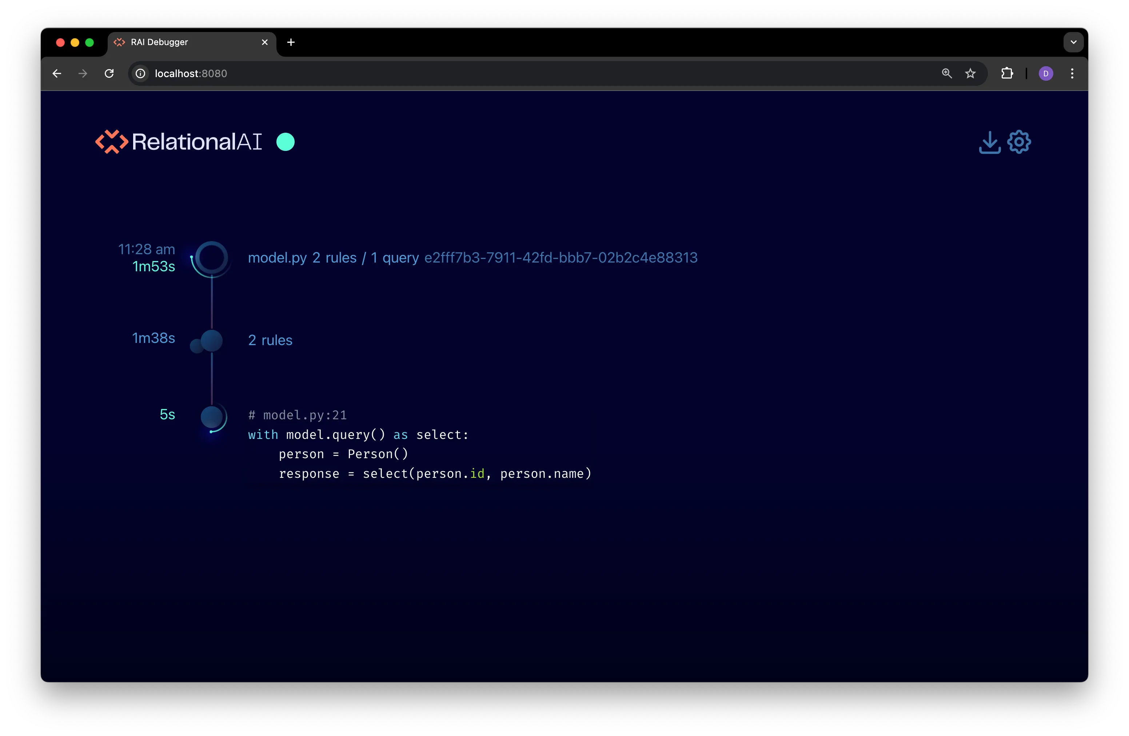Select the 2 rules timeline node

pos(212,341)
